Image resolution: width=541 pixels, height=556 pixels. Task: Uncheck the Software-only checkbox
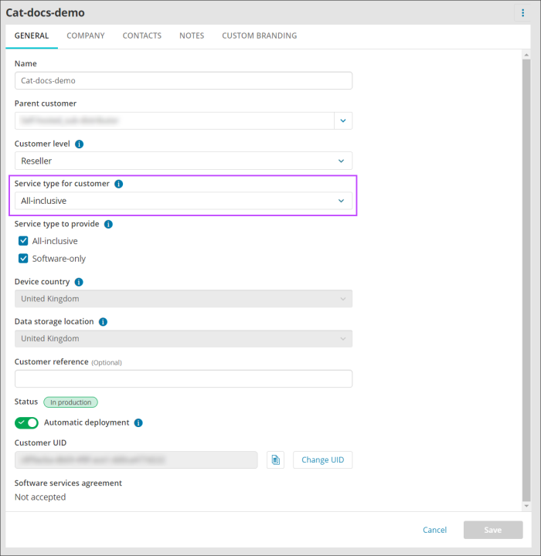(x=23, y=259)
